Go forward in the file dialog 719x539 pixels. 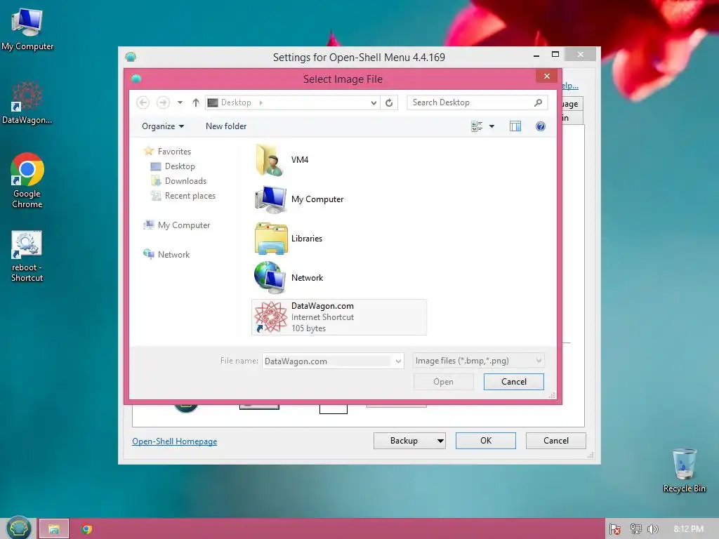(x=163, y=102)
